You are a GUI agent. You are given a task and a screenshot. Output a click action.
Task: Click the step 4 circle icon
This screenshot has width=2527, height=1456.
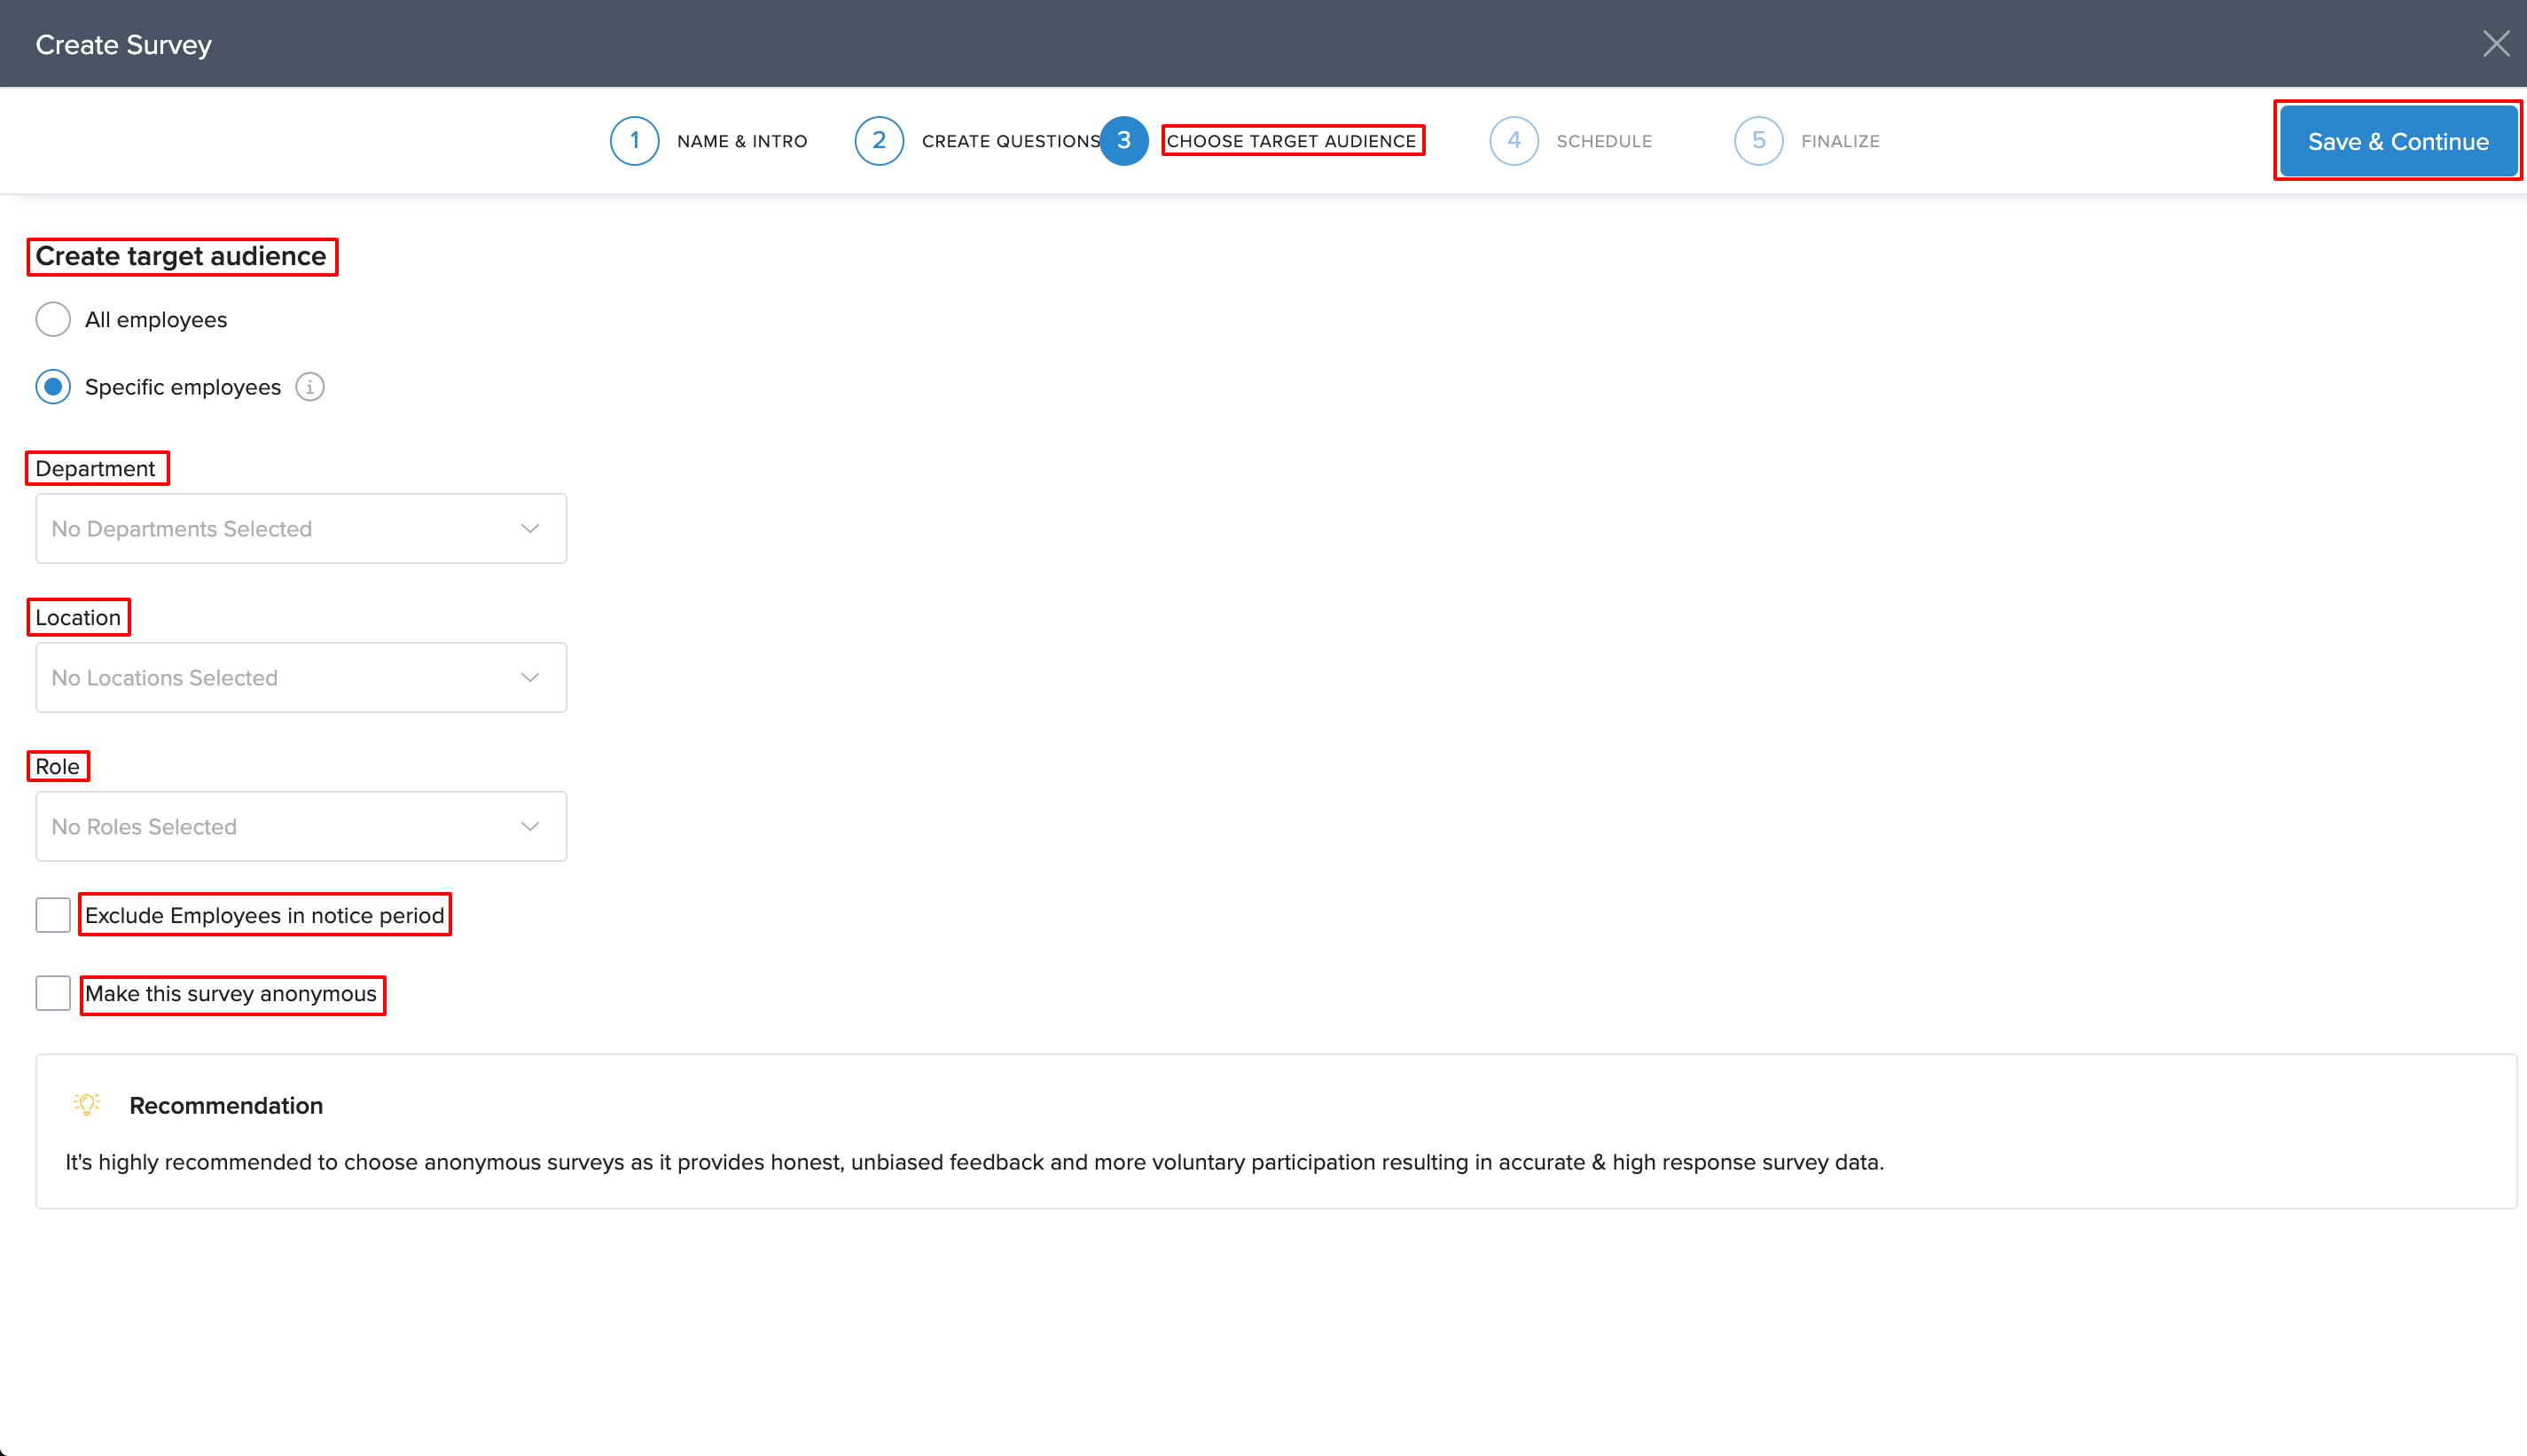(x=1514, y=141)
